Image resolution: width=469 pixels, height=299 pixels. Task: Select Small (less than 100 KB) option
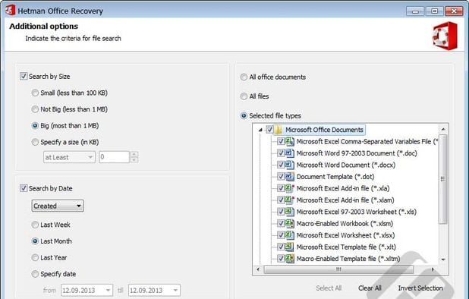click(35, 93)
